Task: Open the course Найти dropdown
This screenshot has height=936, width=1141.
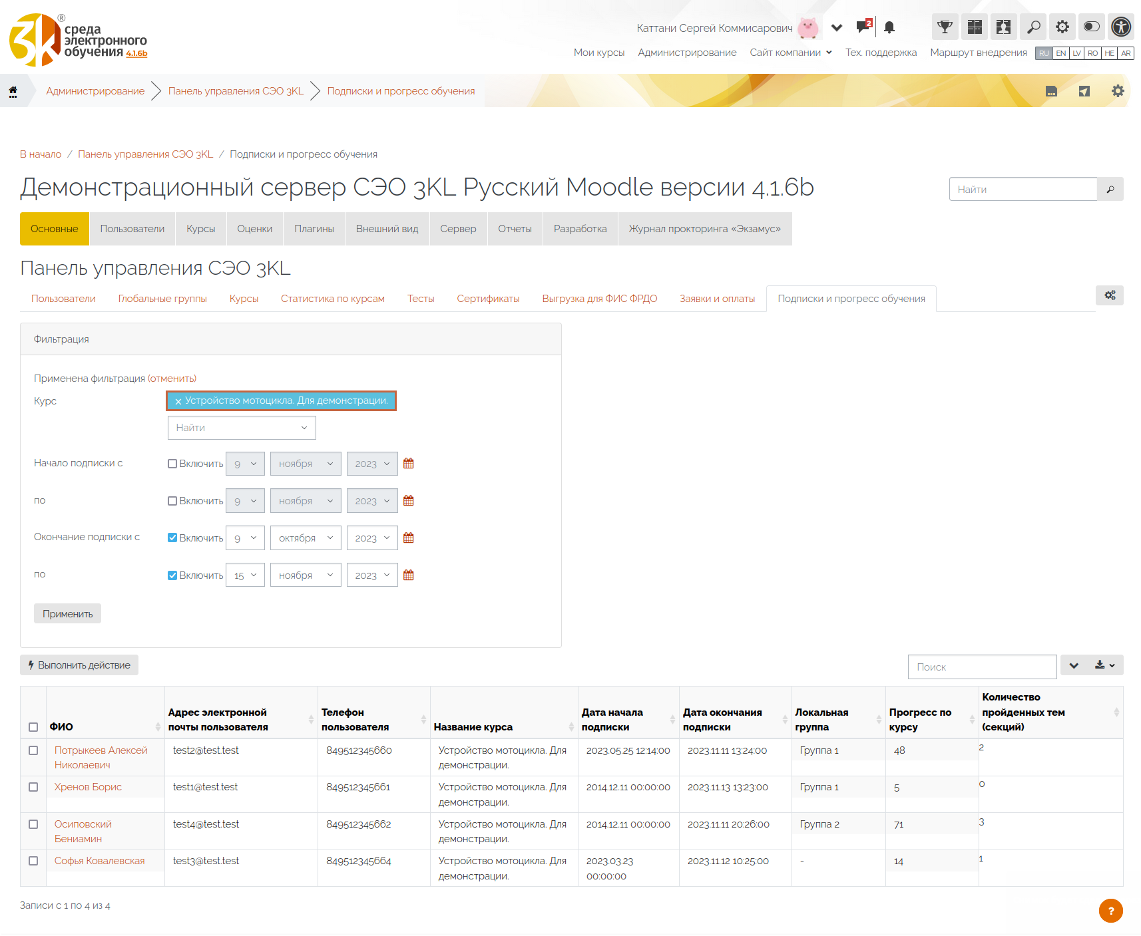Action: pos(242,428)
